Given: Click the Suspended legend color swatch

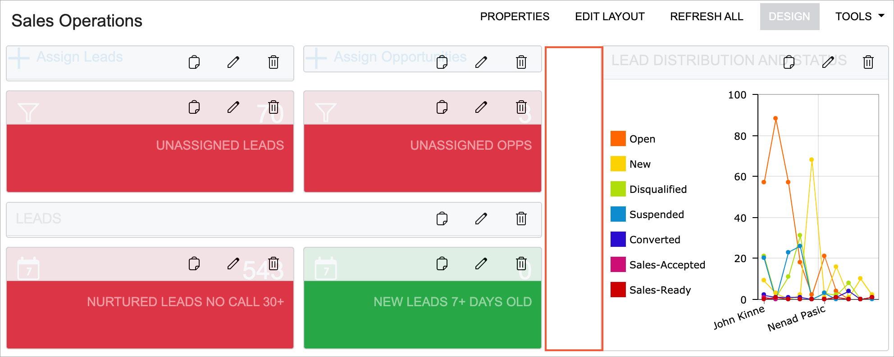Looking at the screenshot, I should pos(618,214).
